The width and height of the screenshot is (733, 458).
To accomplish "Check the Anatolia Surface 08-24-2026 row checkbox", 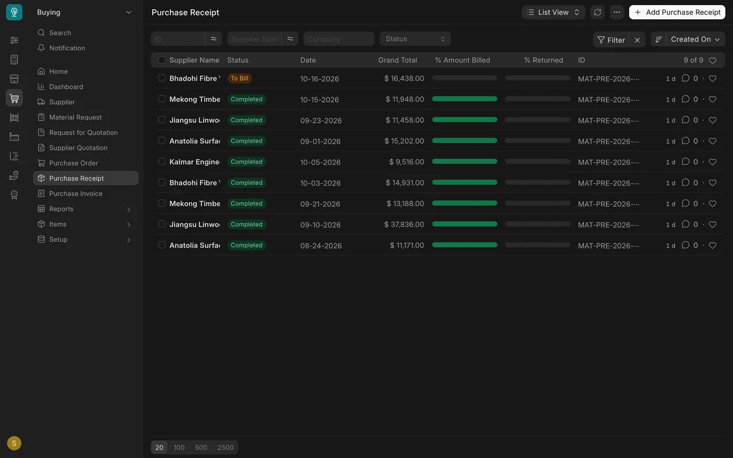I will [x=161, y=245].
